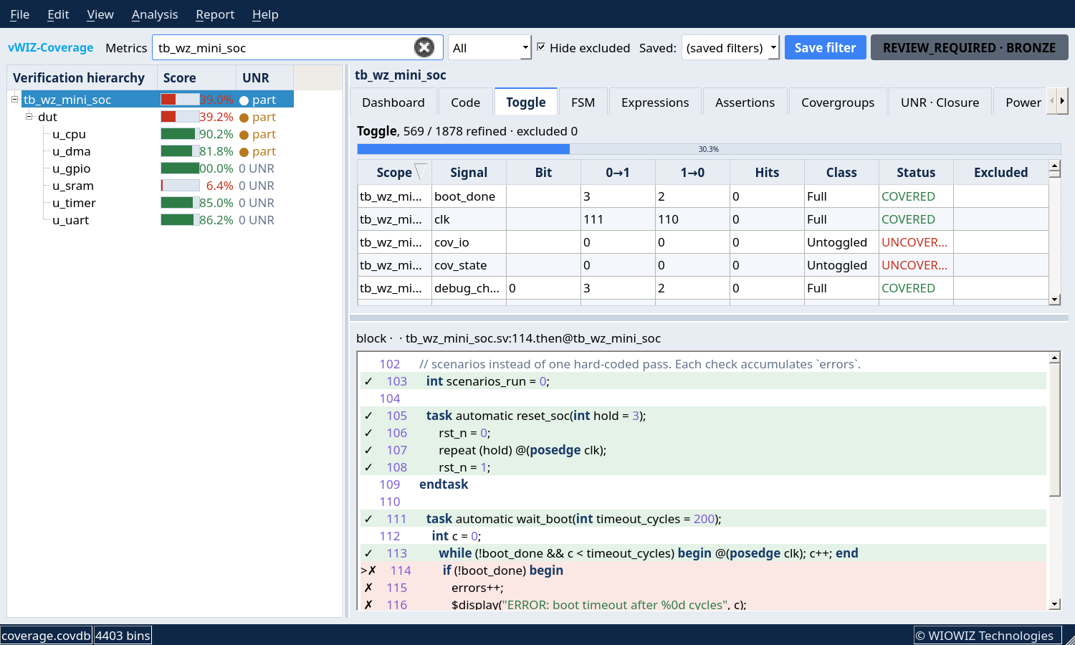
Task: Switch to the Assertions tab
Action: [x=745, y=102]
